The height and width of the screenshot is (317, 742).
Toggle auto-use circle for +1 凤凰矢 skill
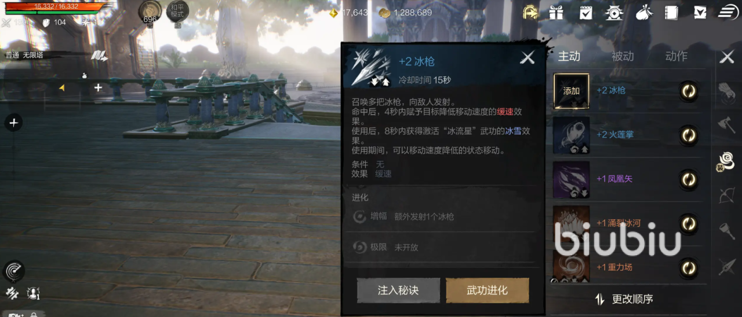click(689, 179)
